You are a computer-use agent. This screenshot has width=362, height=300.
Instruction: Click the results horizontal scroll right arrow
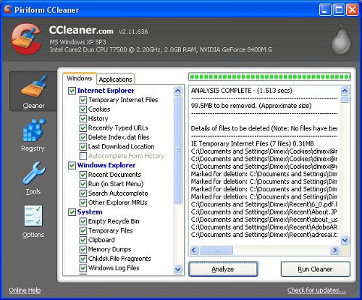click(x=334, y=250)
